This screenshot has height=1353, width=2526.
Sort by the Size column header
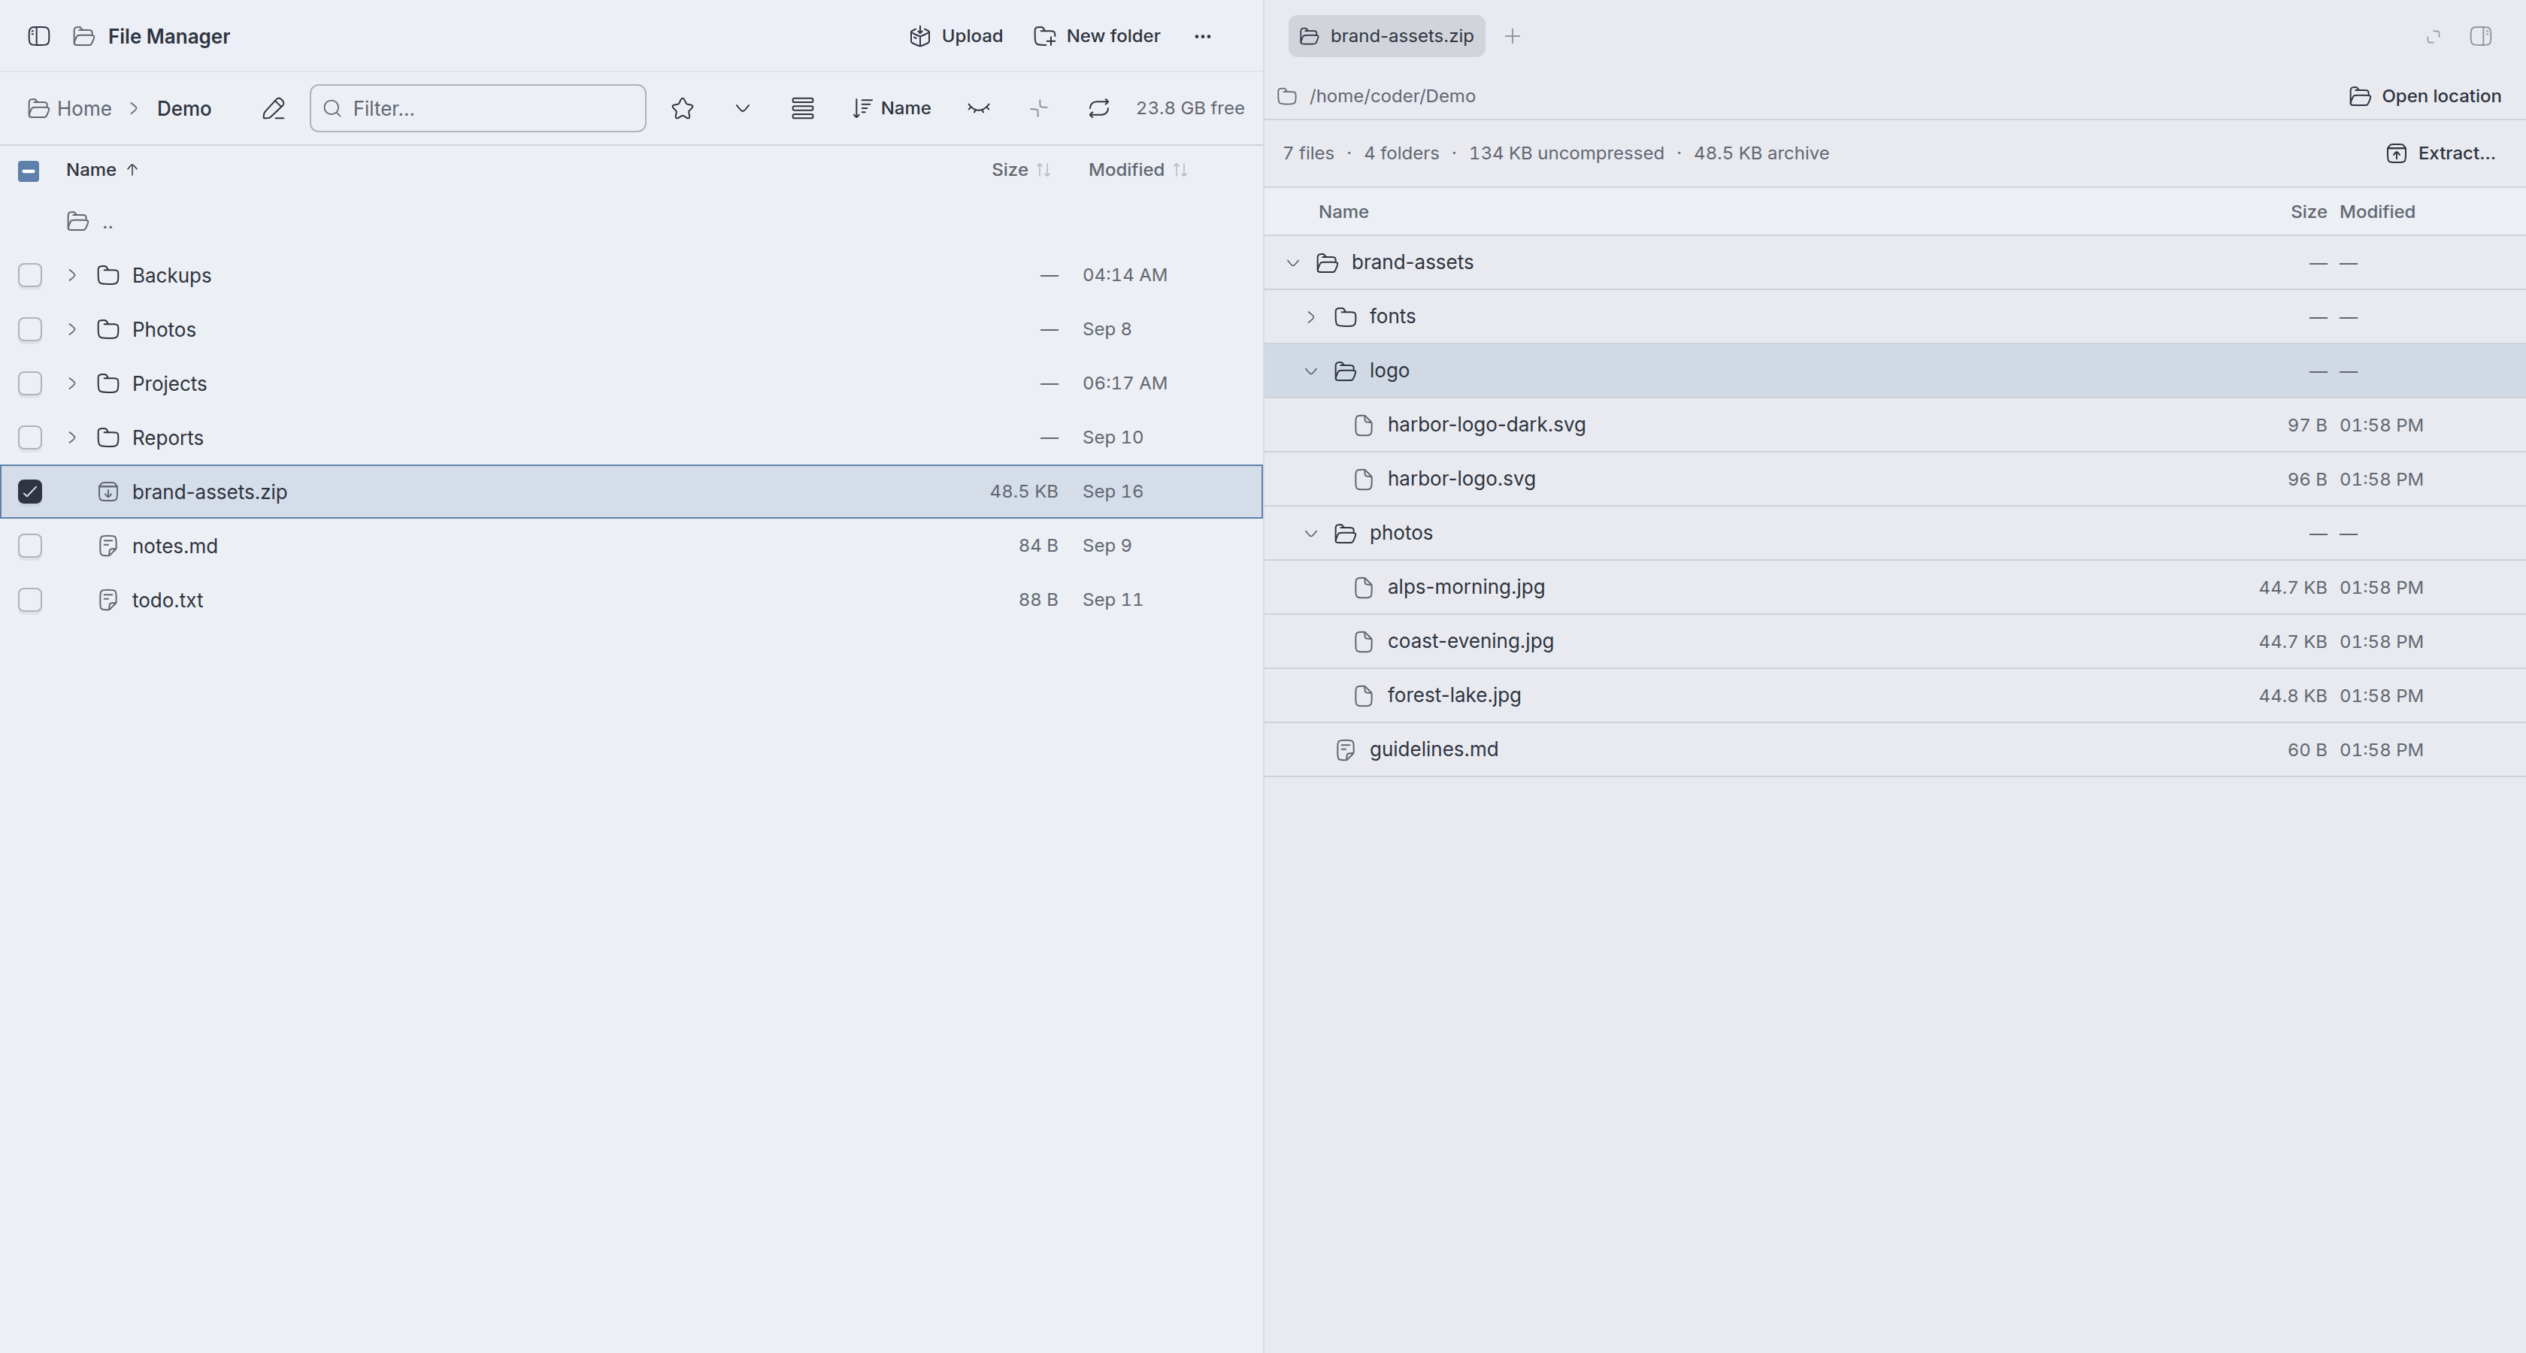[1021, 170]
